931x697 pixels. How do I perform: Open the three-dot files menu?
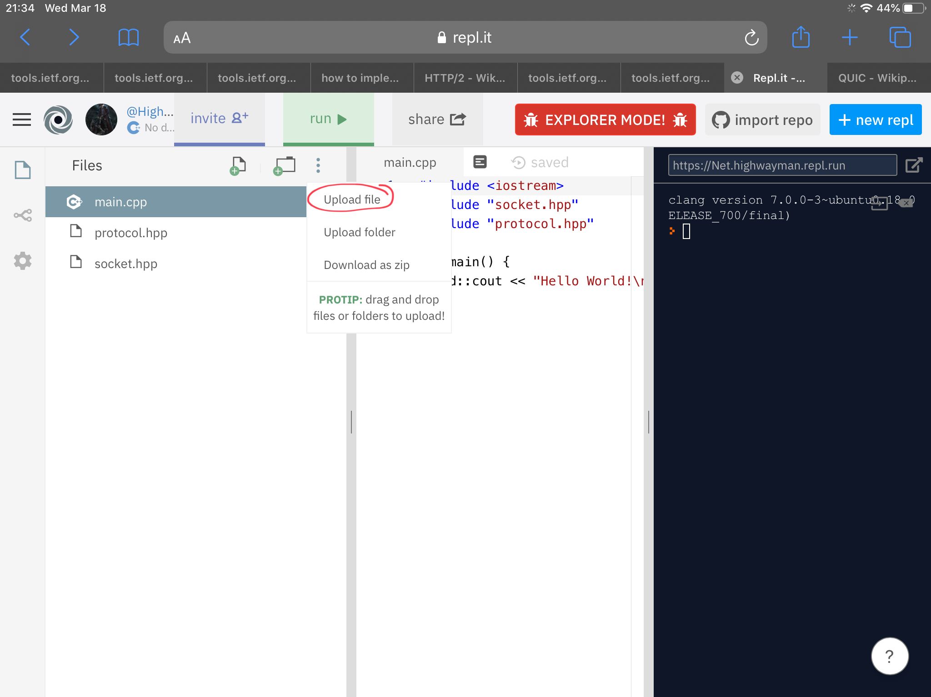click(318, 165)
